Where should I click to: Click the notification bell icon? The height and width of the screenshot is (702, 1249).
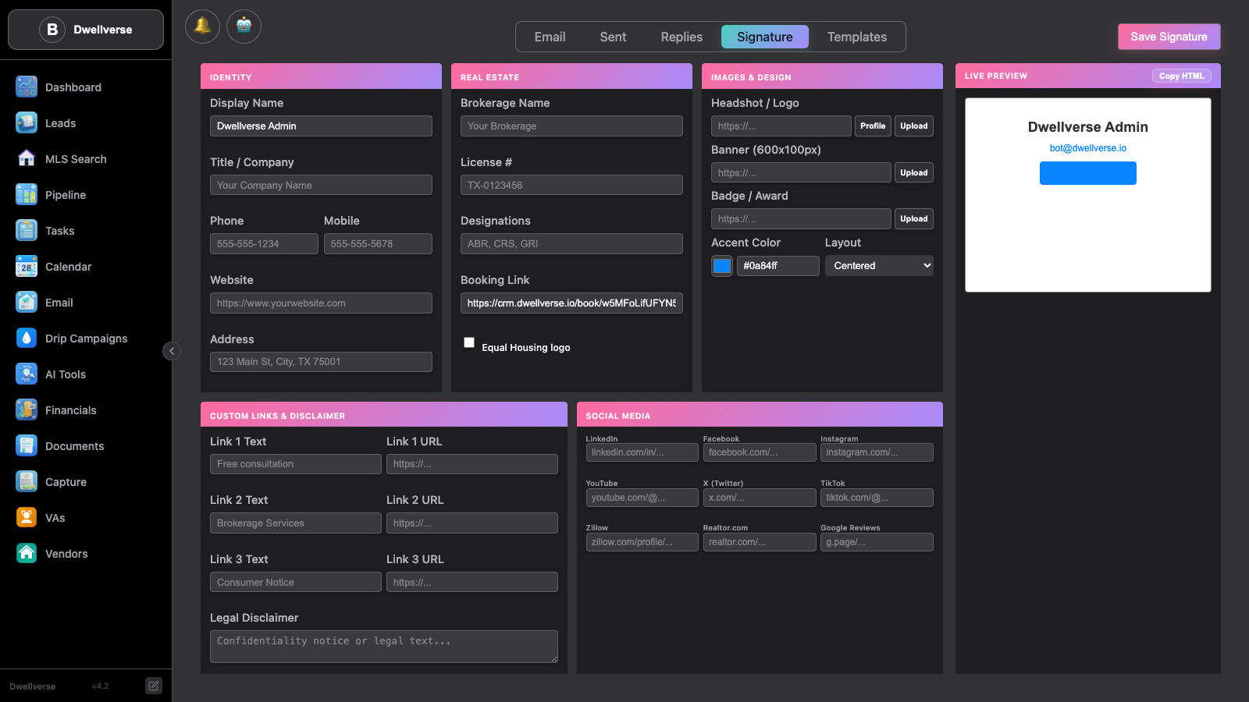coord(202,27)
